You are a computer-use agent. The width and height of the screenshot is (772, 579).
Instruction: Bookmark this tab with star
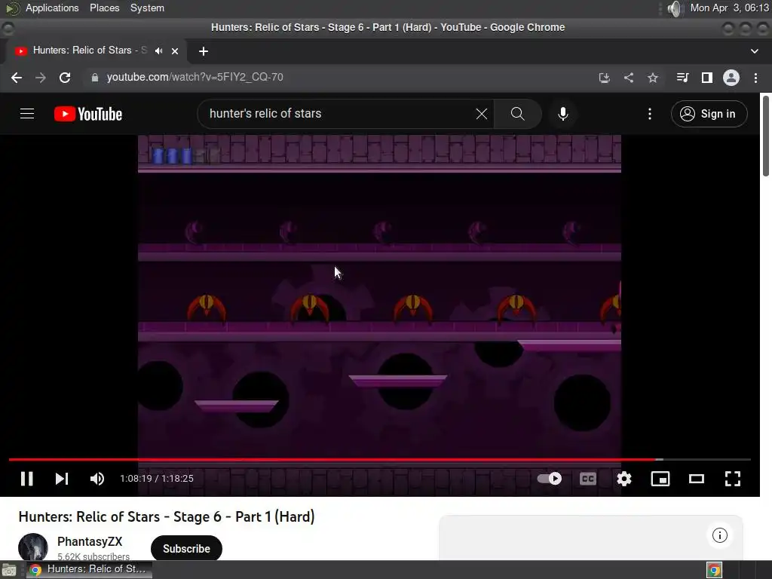(653, 78)
